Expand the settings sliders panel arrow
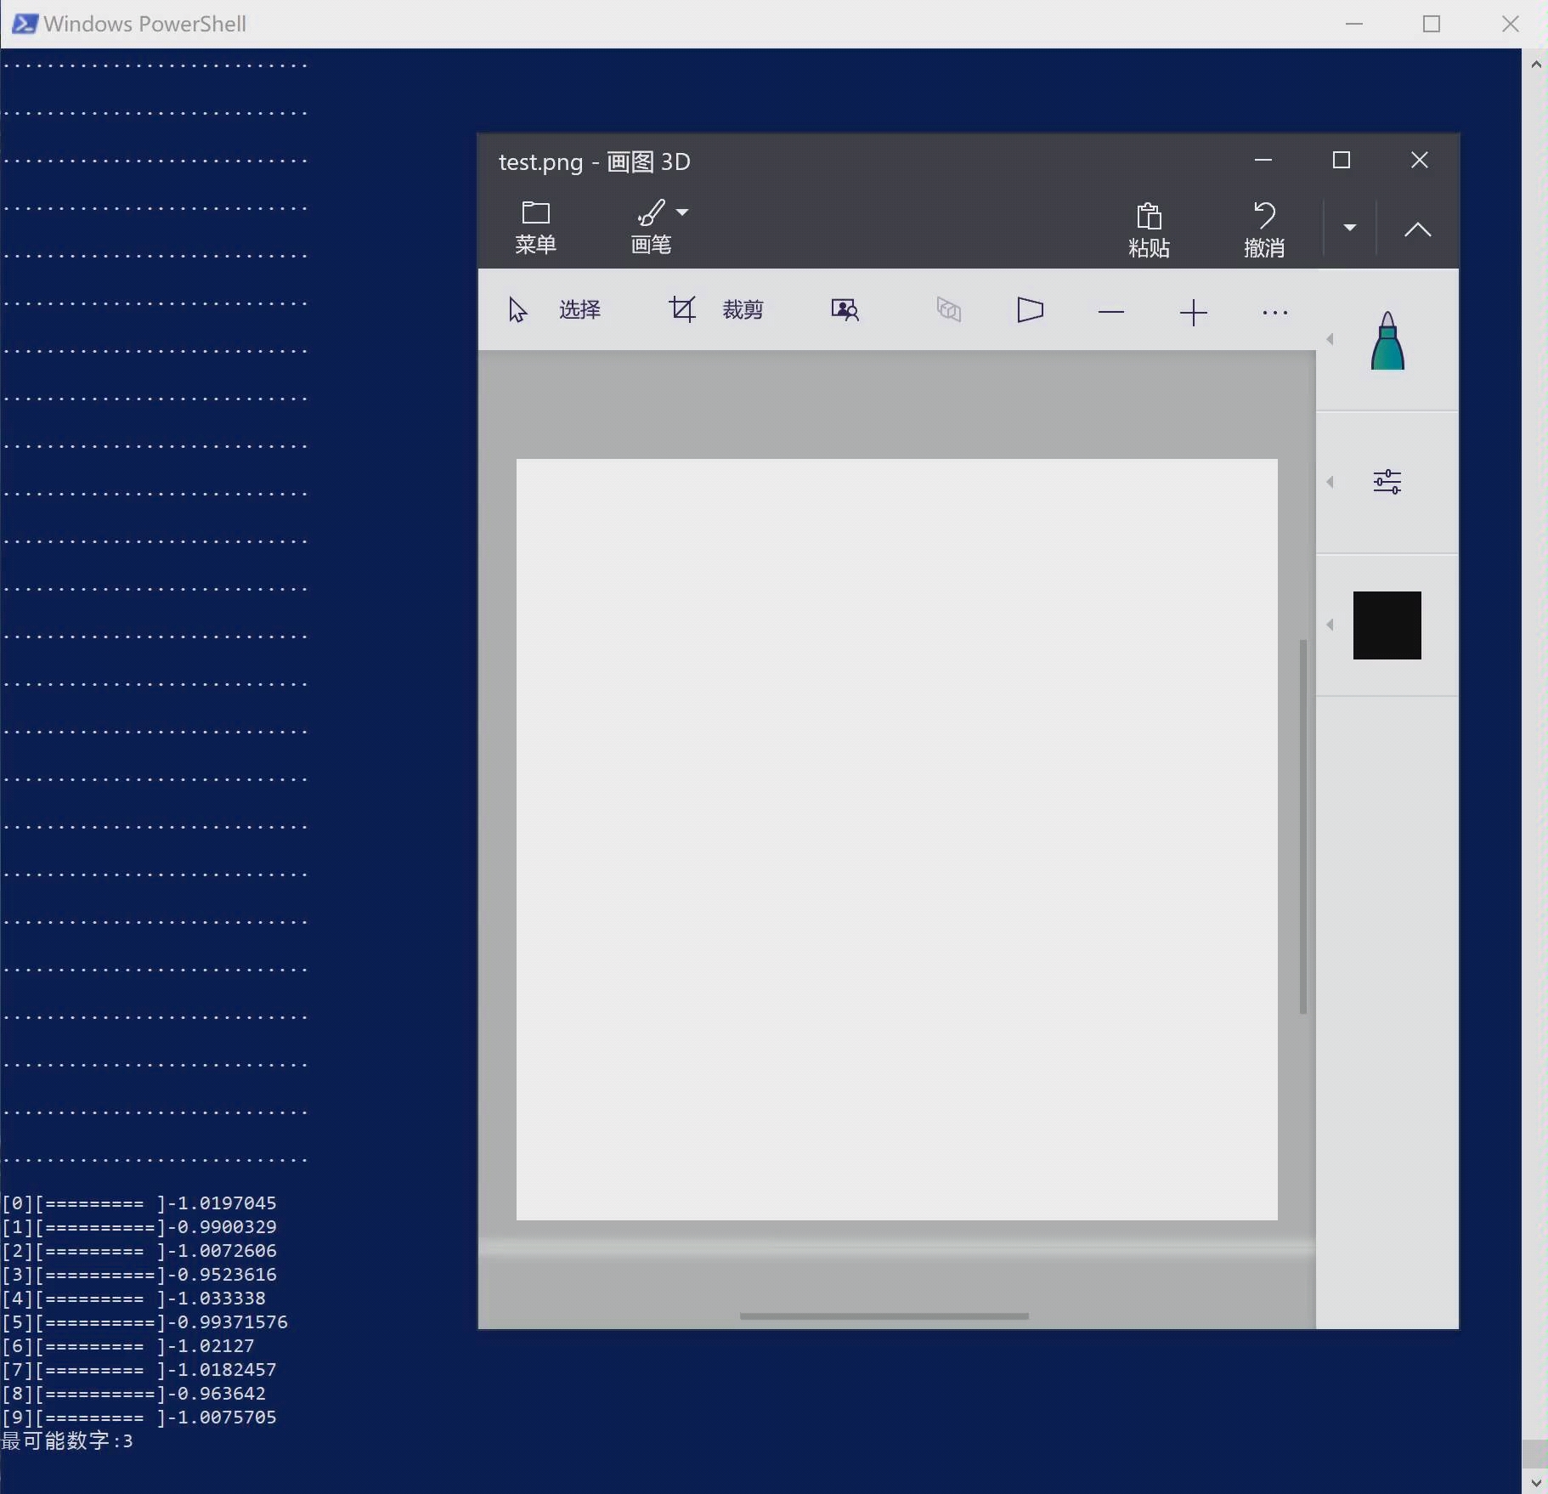 pyautogui.click(x=1330, y=482)
